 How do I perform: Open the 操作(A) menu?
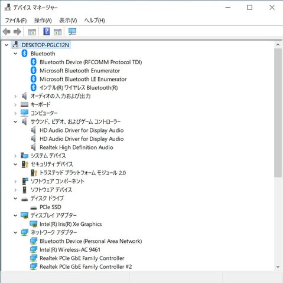[43, 20]
